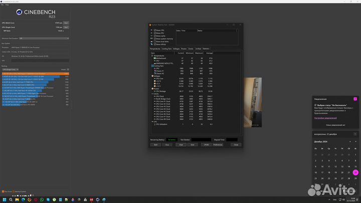This screenshot has width=361, height=203.
Task: Open the AIDA64 taskbar icon
Action: click(x=91, y=199)
